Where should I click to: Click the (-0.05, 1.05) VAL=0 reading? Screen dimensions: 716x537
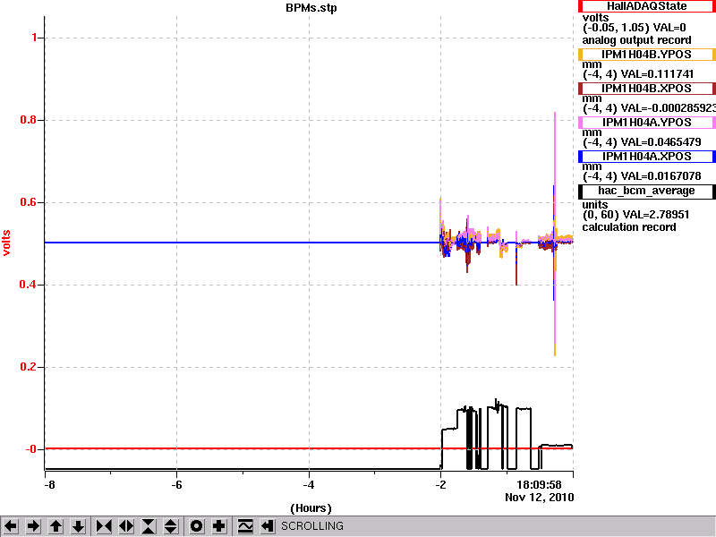pos(635,28)
